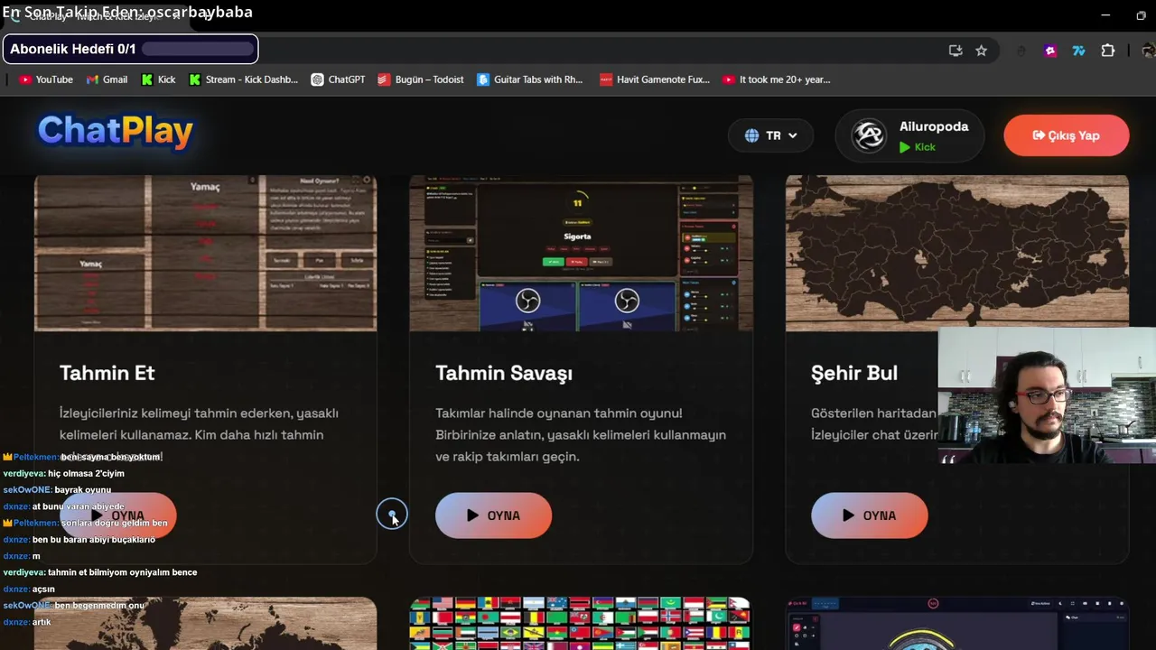Open the Alluropoda profile avatar
Image resolution: width=1156 pixels, height=650 pixels.
coord(869,135)
